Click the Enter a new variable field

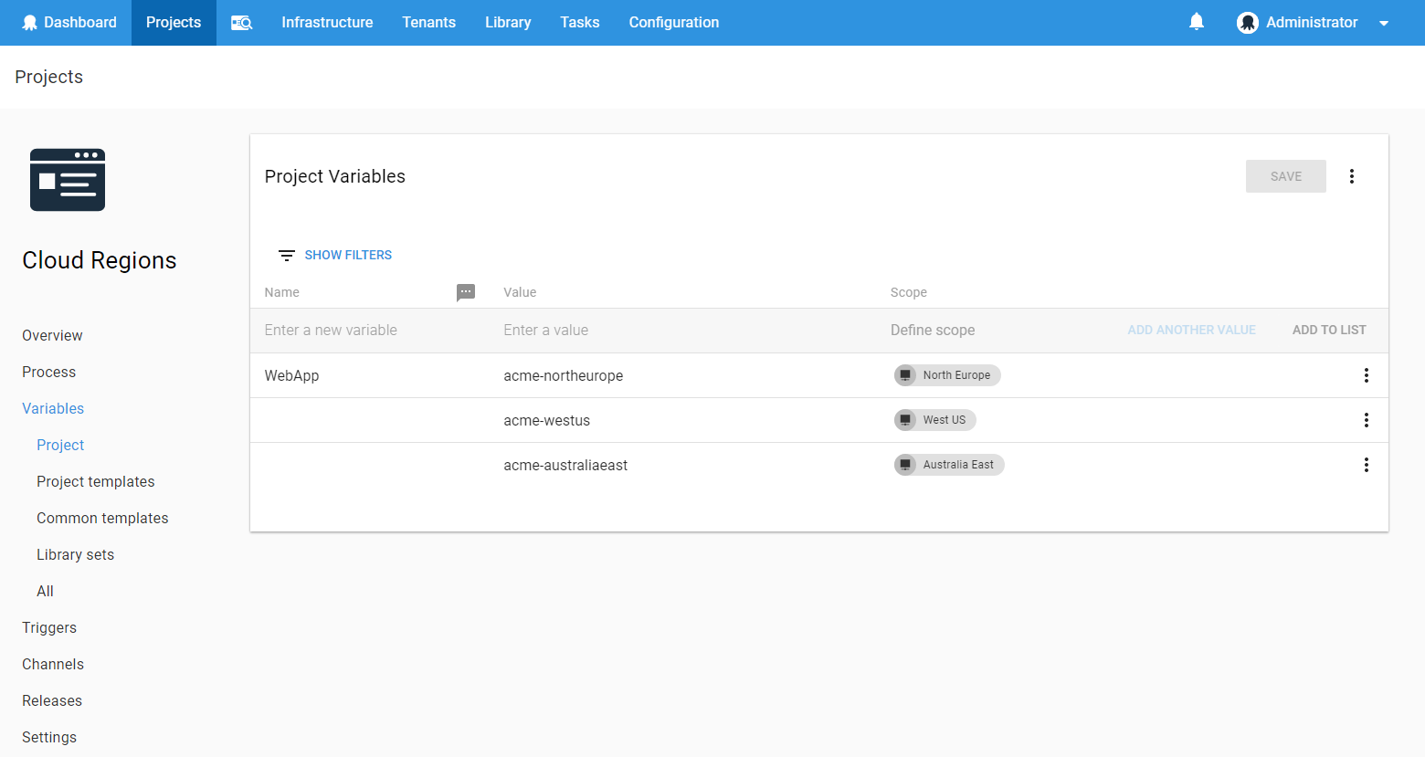click(365, 330)
